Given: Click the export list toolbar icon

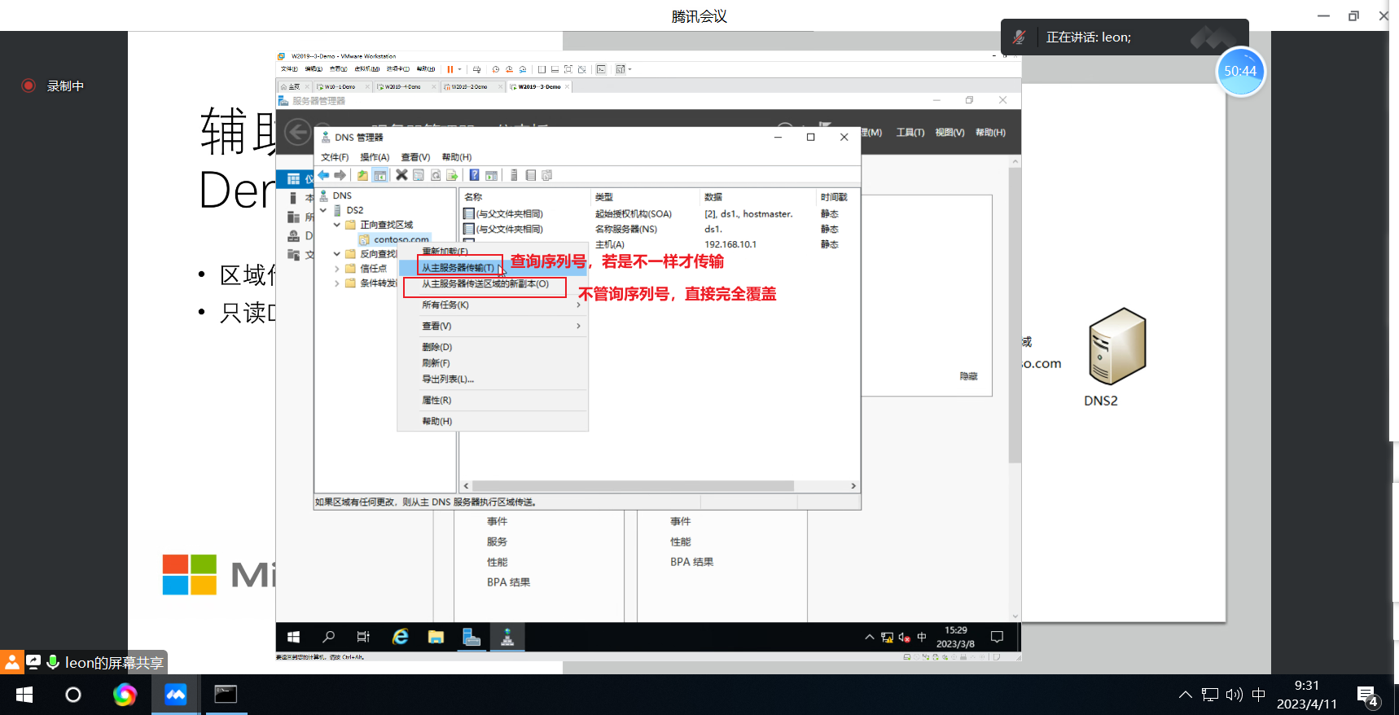Looking at the screenshot, I should (452, 175).
